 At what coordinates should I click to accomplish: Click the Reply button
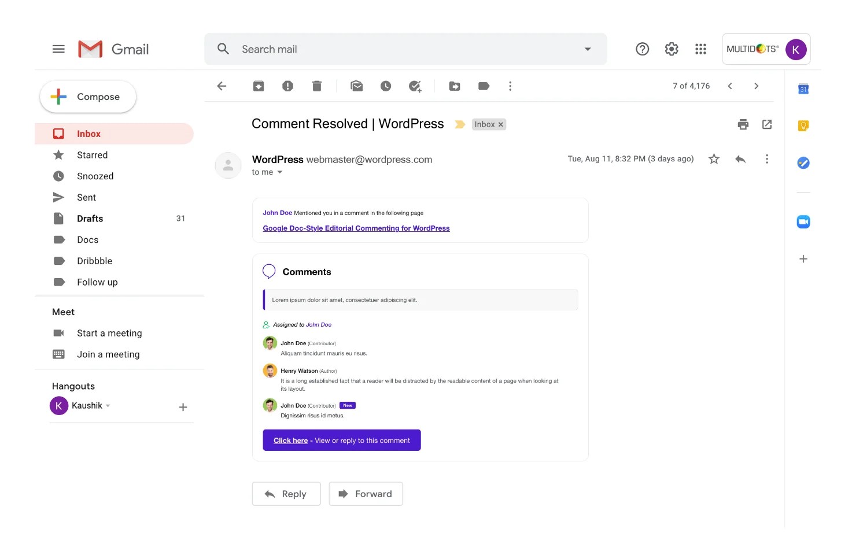(x=286, y=494)
